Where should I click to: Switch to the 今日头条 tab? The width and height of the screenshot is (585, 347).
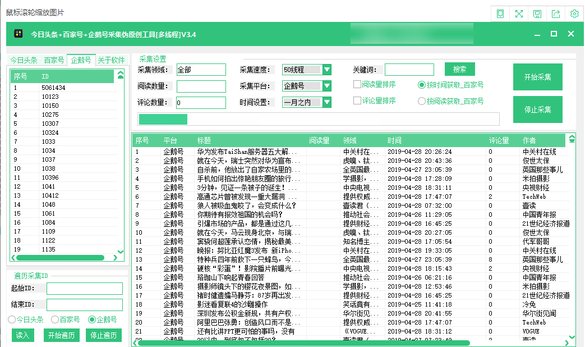[24, 60]
